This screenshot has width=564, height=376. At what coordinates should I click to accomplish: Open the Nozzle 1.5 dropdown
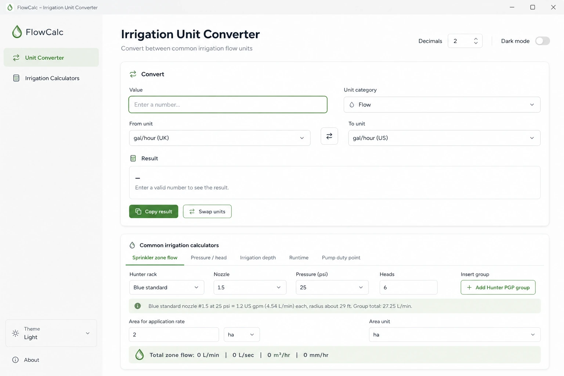tap(250, 288)
